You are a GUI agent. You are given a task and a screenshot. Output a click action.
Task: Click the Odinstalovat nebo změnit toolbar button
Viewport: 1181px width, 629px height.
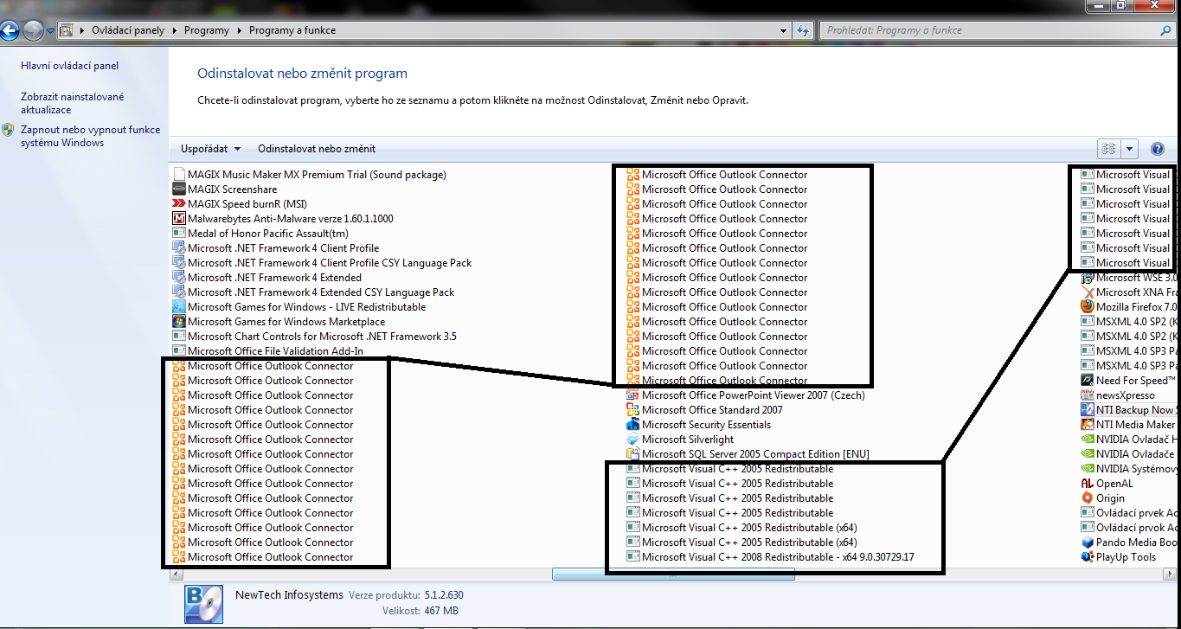pos(317,149)
